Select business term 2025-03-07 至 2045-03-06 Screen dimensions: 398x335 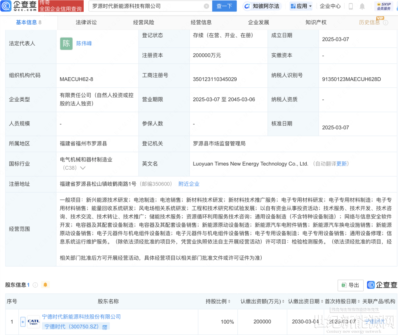[x=224, y=99]
